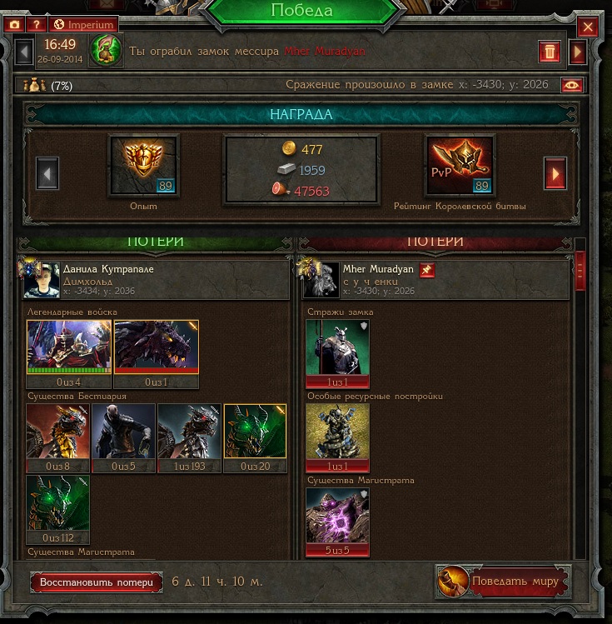Click the camera screenshot icon
The width and height of the screenshot is (612, 624).
14,25
